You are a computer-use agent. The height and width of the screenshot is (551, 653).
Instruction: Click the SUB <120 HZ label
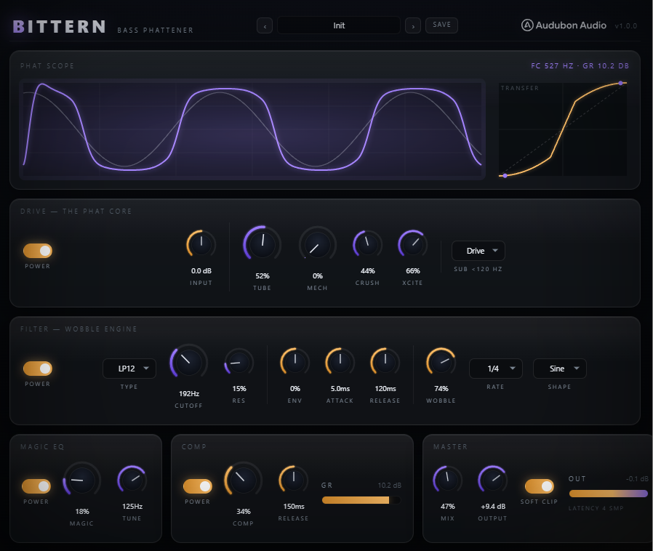pos(478,269)
